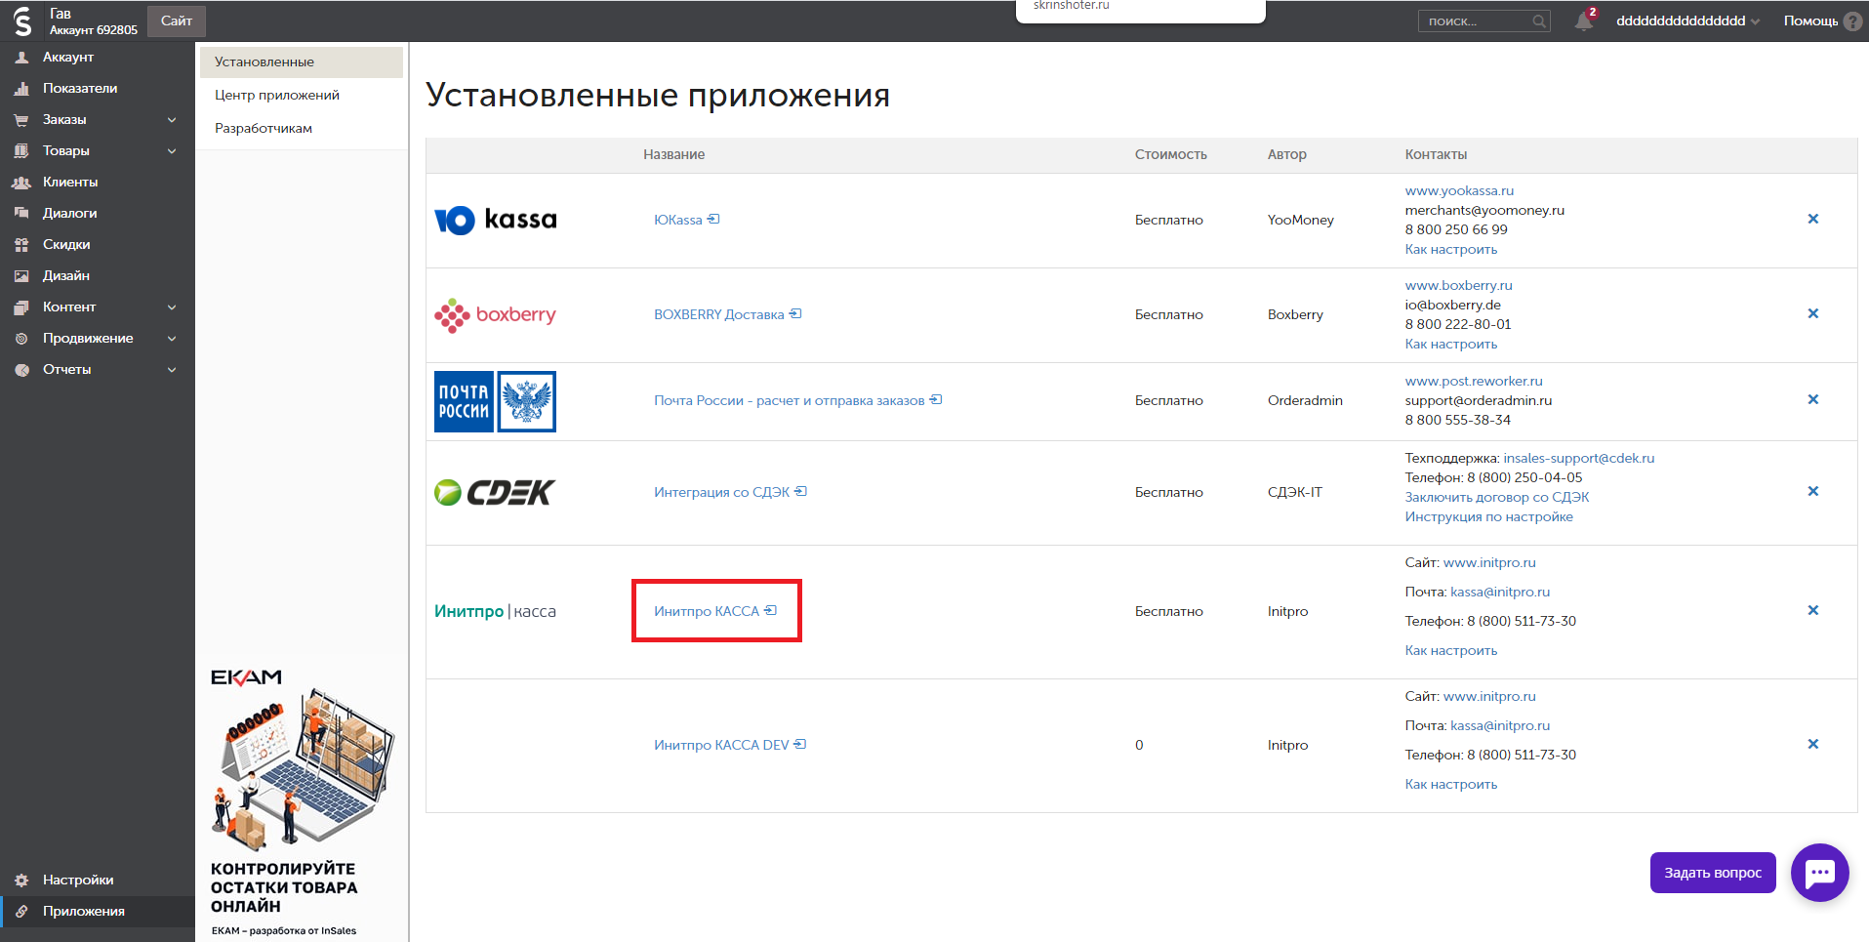This screenshot has width=1869, height=942.
Task: Click the Заказы cart icon
Action: (x=21, y=120)
